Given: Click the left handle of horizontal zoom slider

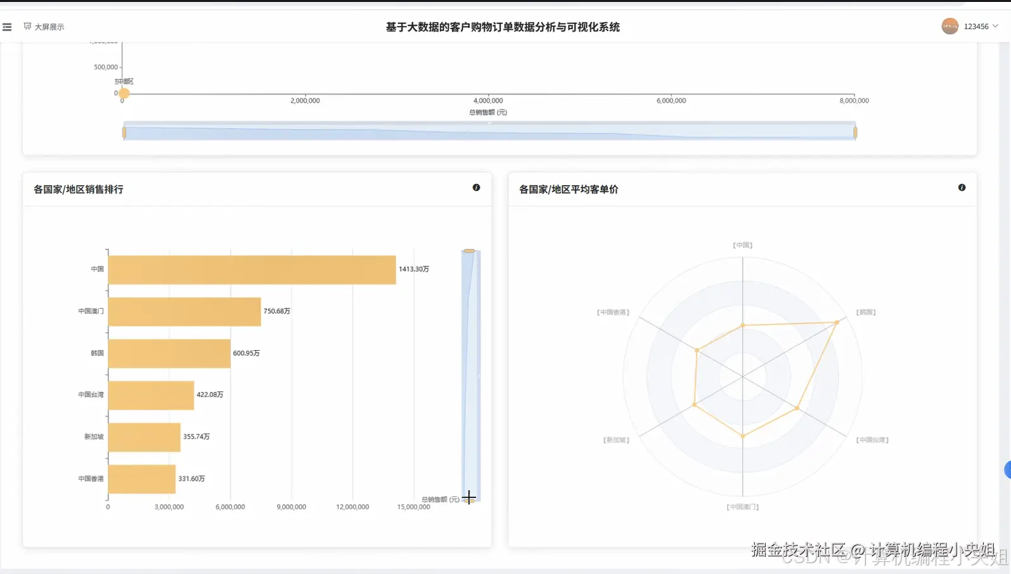Looking at the screenshot, I should pos(124,132).
